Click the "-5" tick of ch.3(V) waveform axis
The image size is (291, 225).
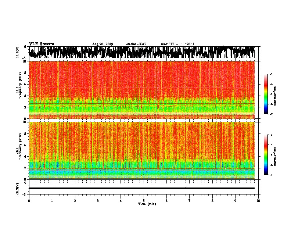25,194
